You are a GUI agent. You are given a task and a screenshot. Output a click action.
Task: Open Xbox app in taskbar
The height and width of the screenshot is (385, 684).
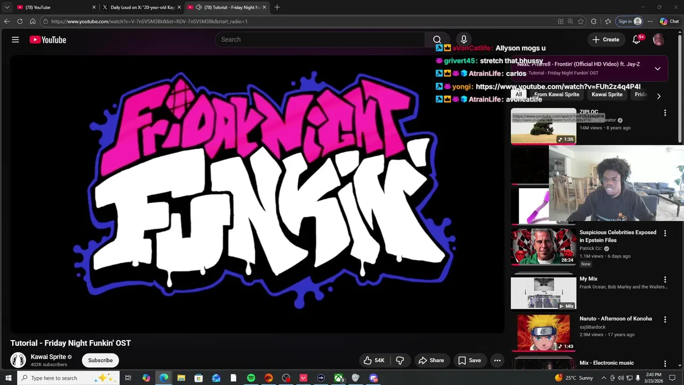click(339, 378)
